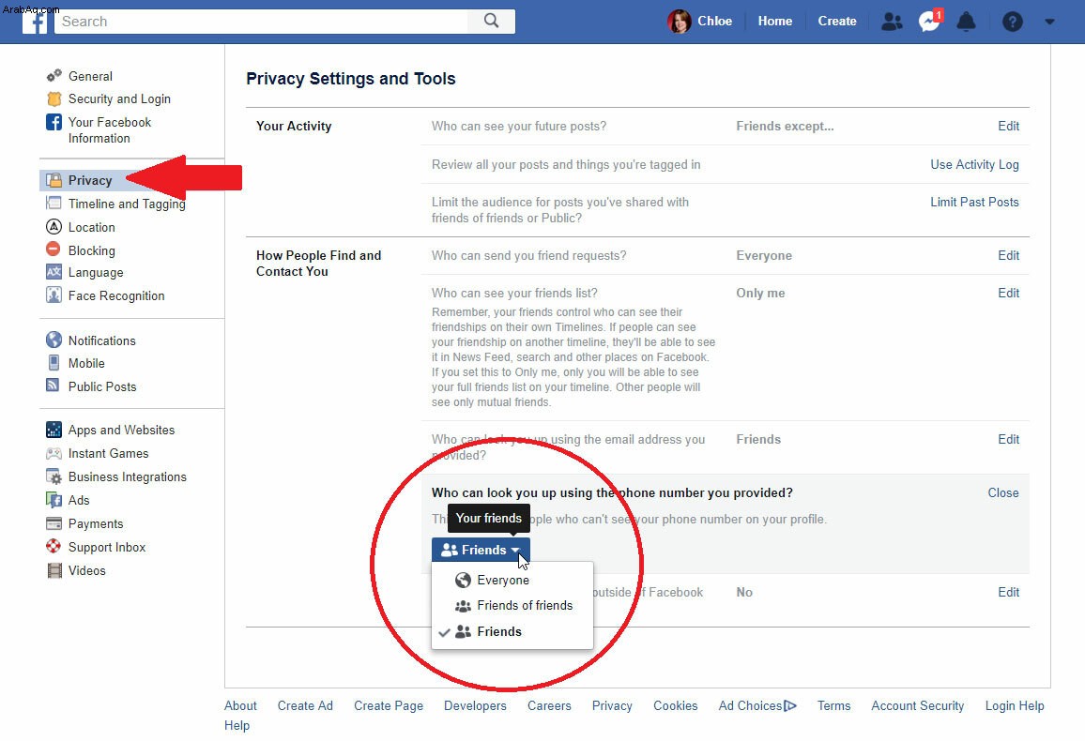Image resolution: width=1085 pixels, height=741 pixels.
Task: Click the Language icon in sidebar
Action: [54, 272]
